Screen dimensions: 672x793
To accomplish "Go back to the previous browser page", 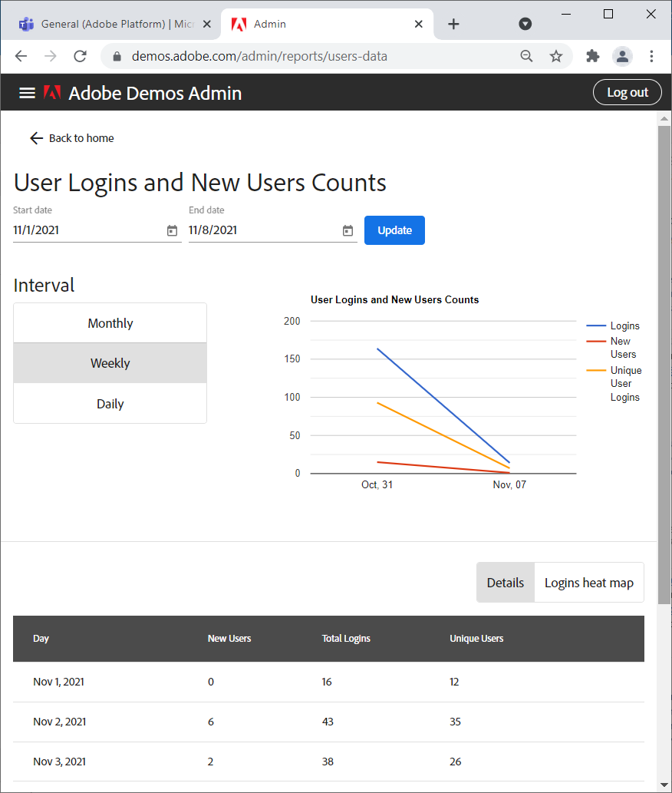I will tap(21, 56).
